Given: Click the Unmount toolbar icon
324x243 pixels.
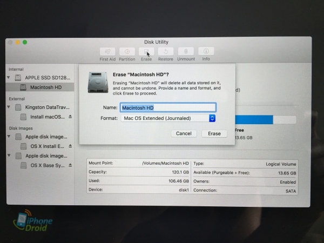Looking at the screenshot, I should tap(186, 51).
